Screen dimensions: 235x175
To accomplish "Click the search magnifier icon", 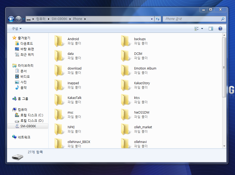I will coord(223,19).
